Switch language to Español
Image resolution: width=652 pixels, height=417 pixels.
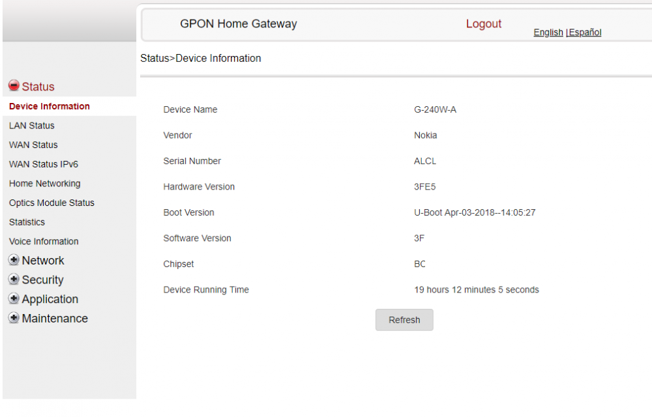[585, 33]
